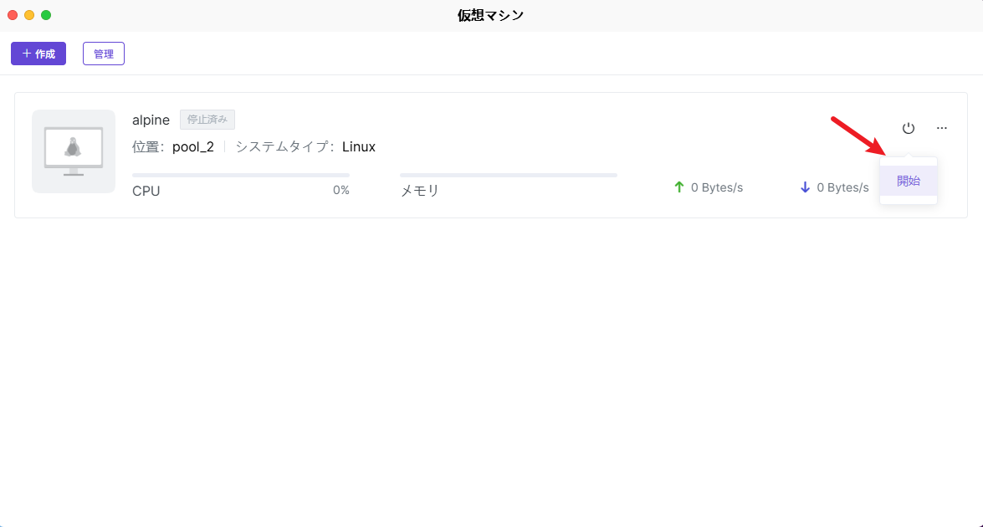Close the 仮想マシン window with red button
The width and height of the screenshot is (983, 527).
[13, 15]
